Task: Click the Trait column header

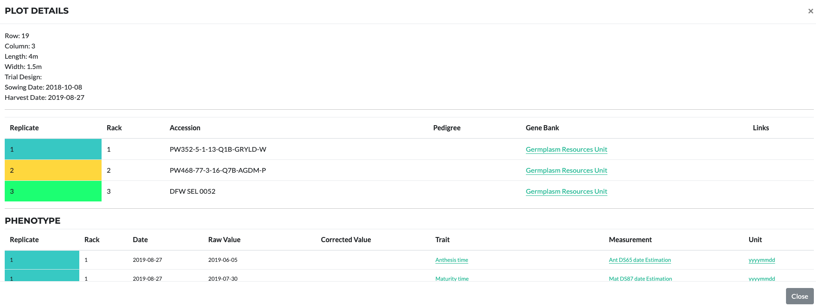Action: (x=442, y=240)
